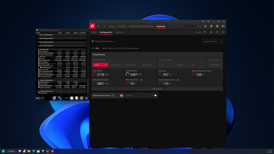Open the Globale Optimierung dropdown
Screen dimensions: 274x154
pos(104,41)
